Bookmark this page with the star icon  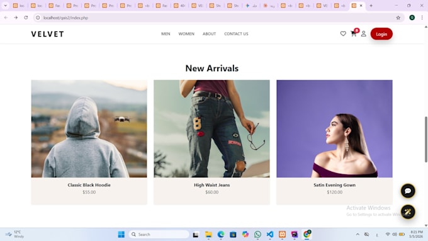click(x=398, y=18)
